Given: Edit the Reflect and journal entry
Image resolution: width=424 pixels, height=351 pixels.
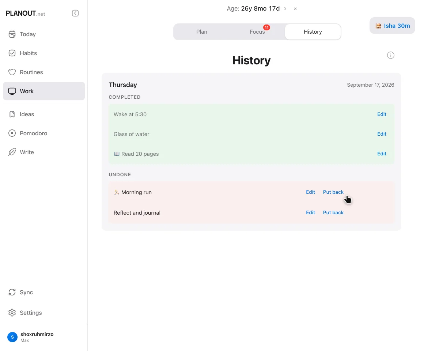Looking at the screenshot, I should 310,212.
